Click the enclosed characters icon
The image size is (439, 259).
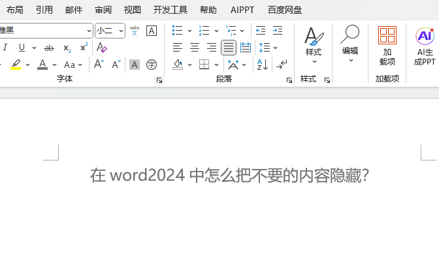152,65
